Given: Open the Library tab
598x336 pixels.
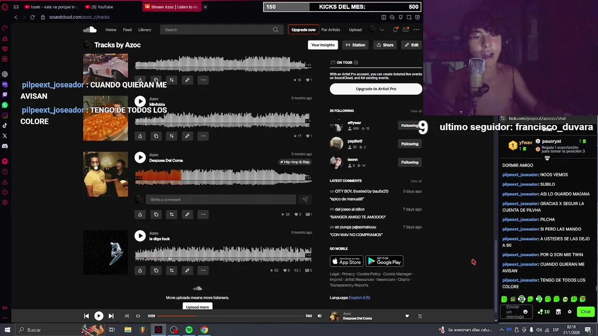Looking at the screenshot, I should [145, 30].
